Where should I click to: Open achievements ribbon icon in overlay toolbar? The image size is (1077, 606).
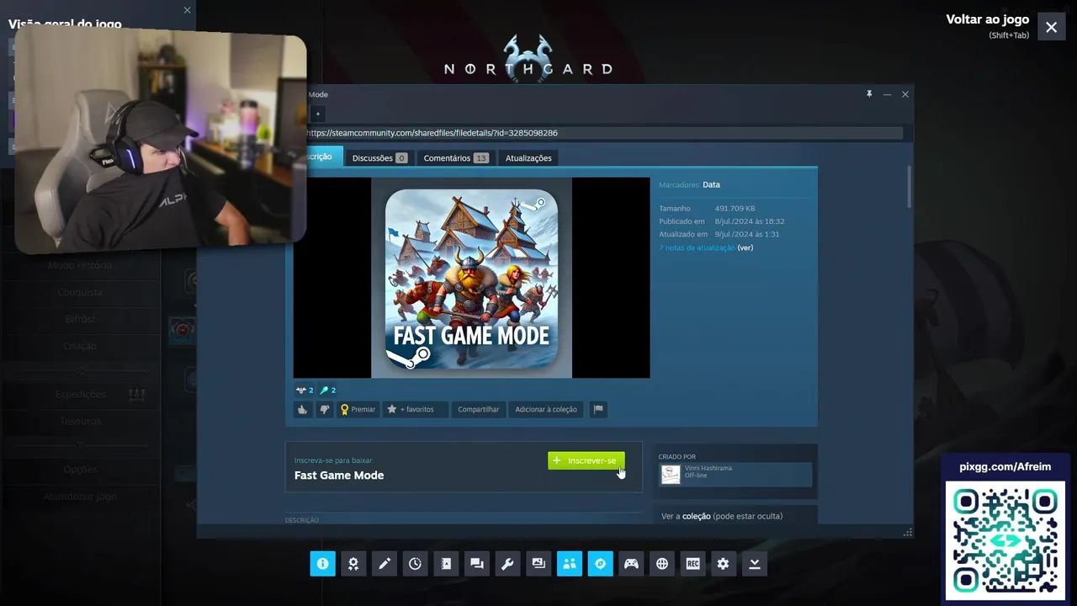coord(353,564)
